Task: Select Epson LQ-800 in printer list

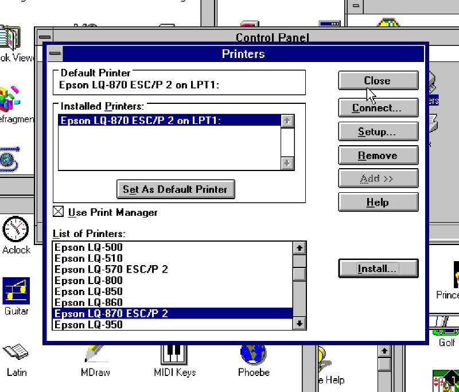Action: point(173,281)
